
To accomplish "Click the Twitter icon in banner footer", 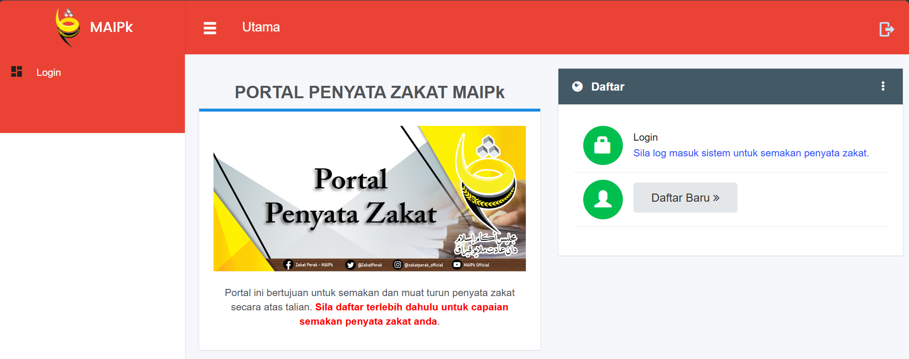I will coord(350,265).
